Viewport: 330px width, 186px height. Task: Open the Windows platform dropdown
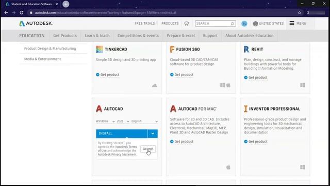click(105, 121)
